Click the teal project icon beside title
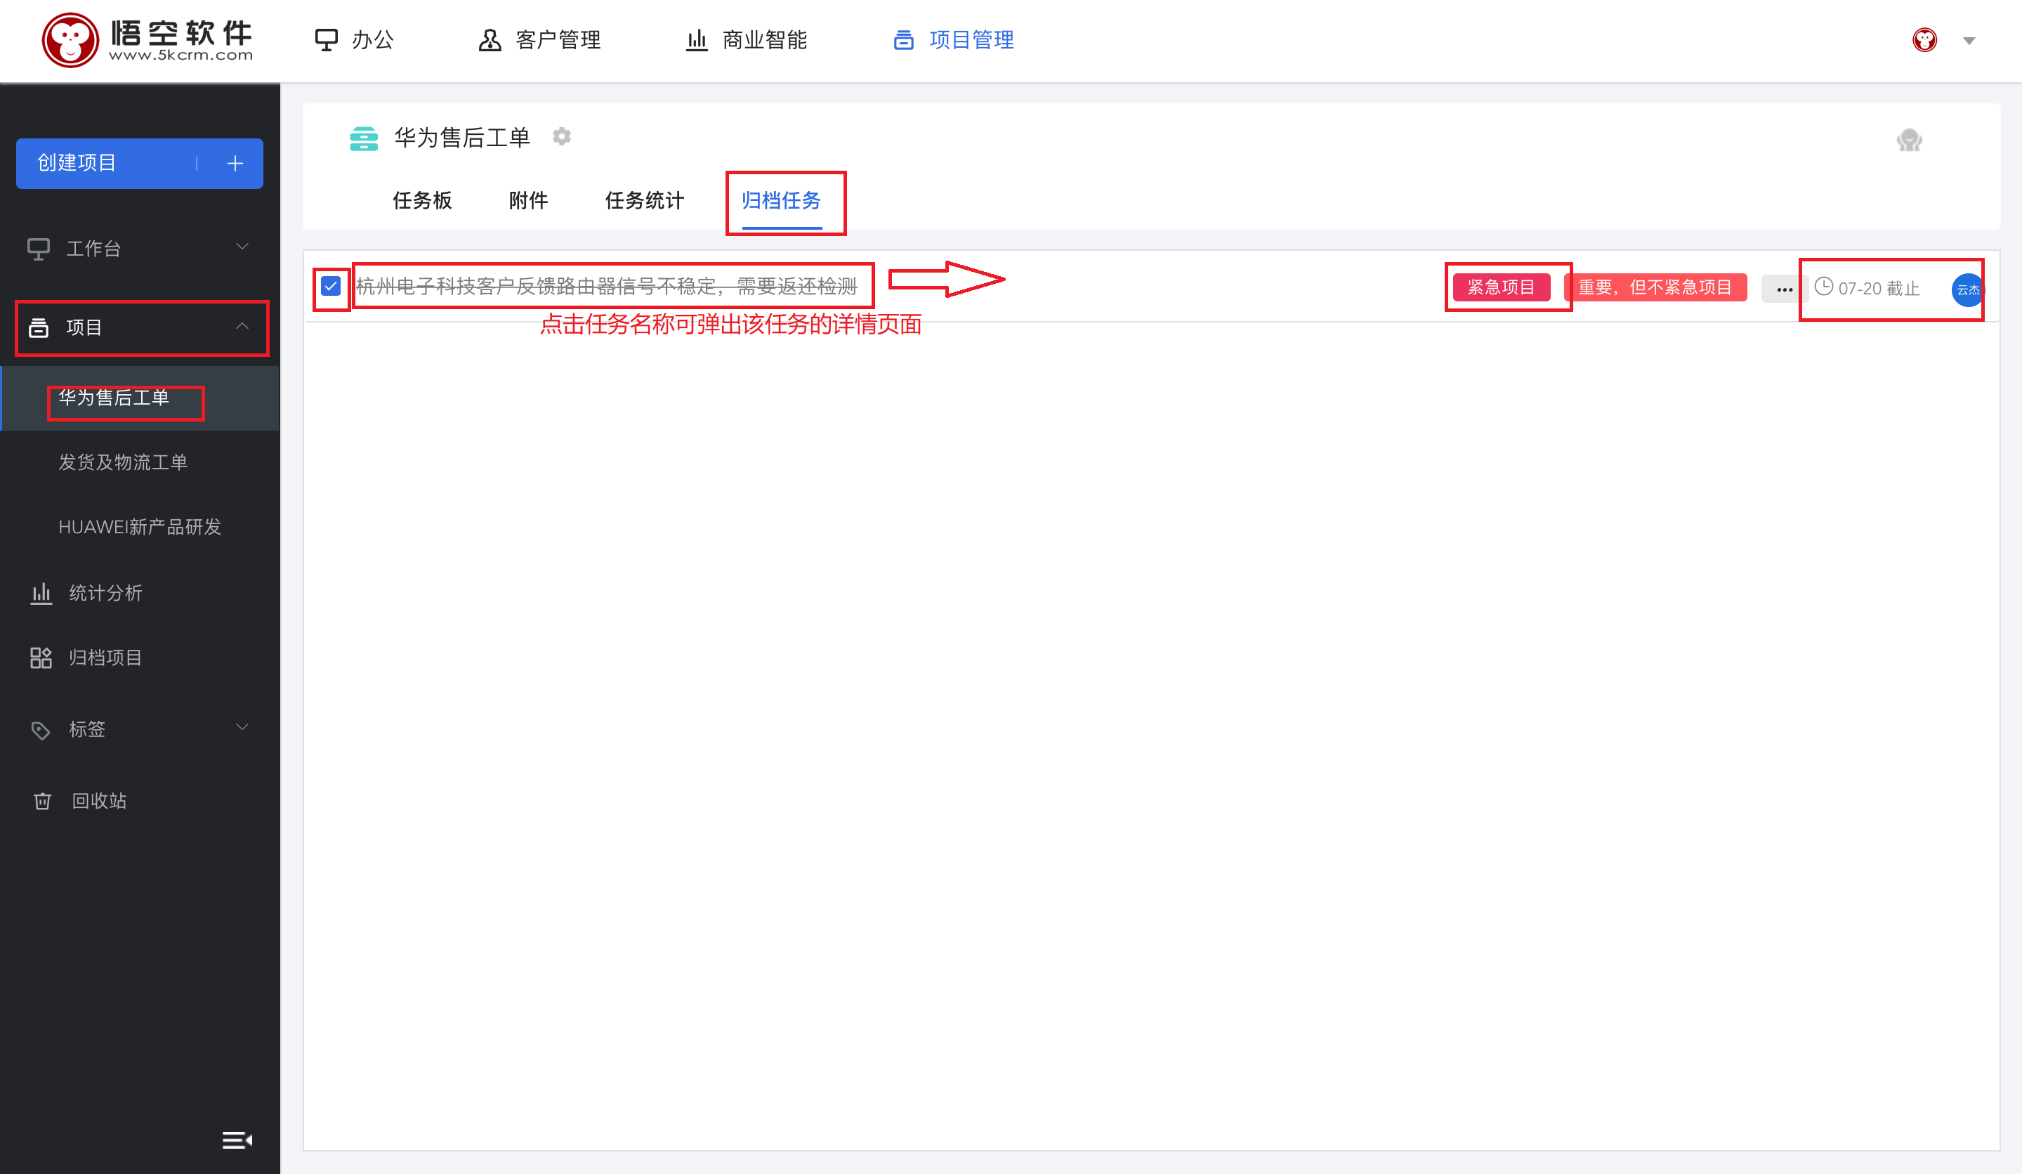This screenshot has height=1174, width=2022. click(364, 138)
